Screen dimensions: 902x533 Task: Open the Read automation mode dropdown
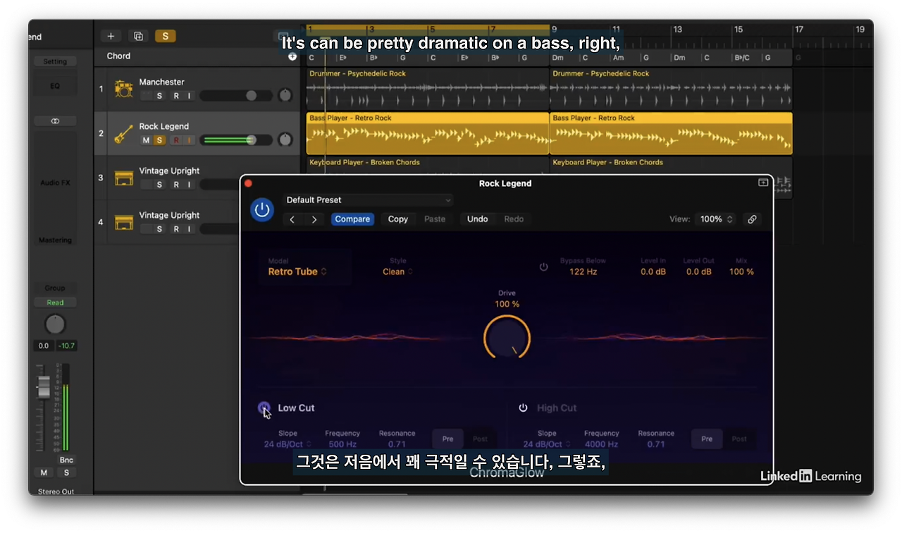[x=55, y=302]
